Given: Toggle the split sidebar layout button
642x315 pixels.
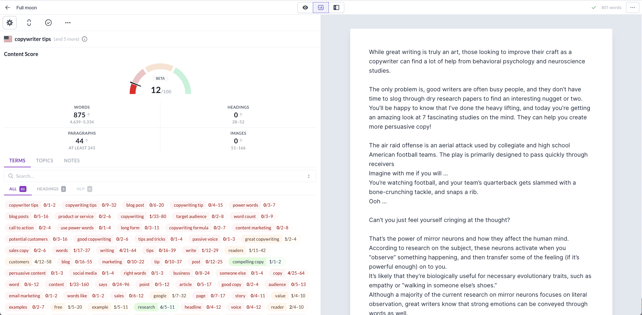Looking at the screenshot, I should tap(336, 8).
